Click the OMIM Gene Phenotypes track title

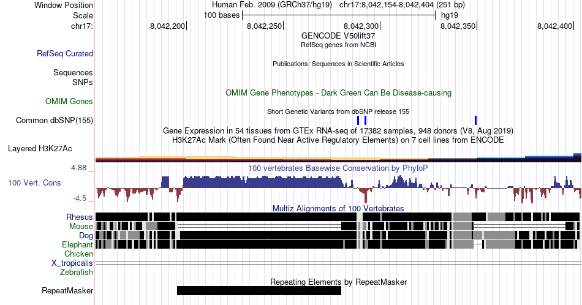(x=338, y=92)
